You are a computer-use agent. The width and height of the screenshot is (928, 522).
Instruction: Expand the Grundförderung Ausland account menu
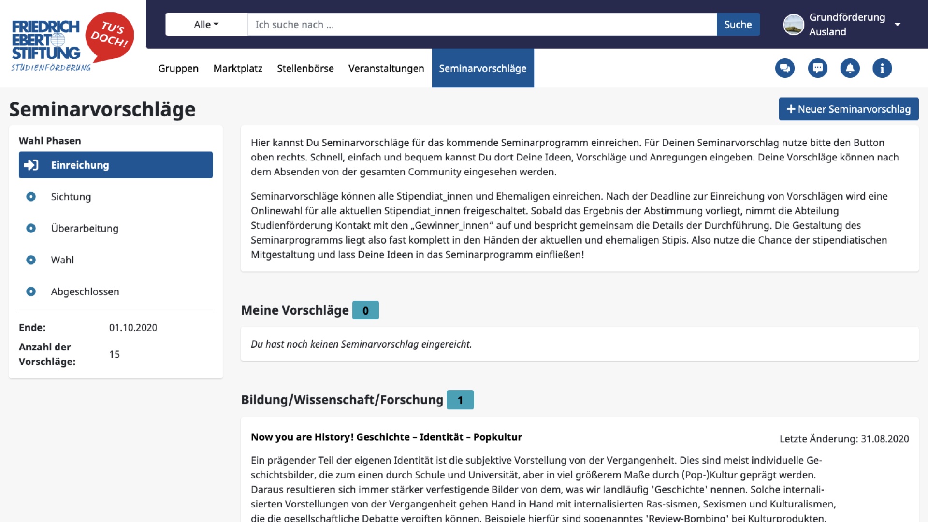(897, 25)
